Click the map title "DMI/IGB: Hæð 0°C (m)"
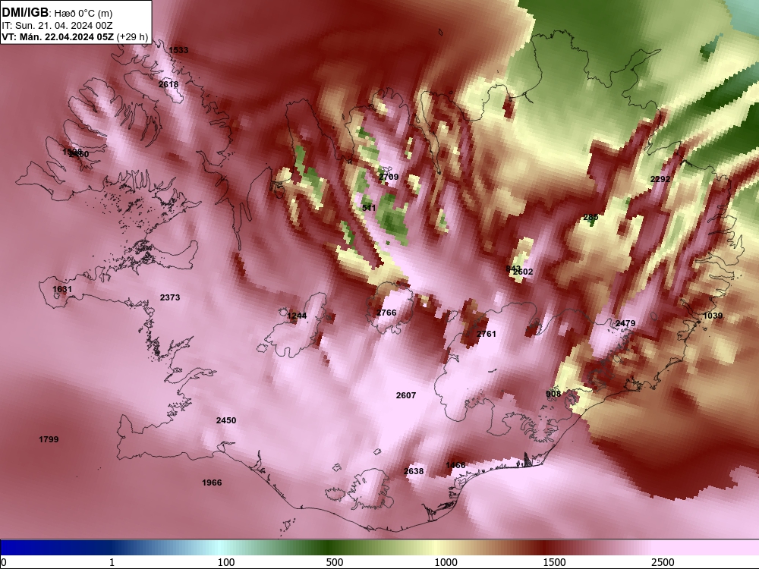The width and height of the screenshot is (759, 569). click(57, 12)
